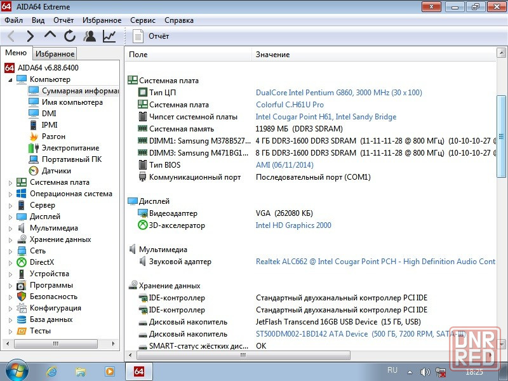
Task: Open the Вид menu
Action: coord(38,20)
